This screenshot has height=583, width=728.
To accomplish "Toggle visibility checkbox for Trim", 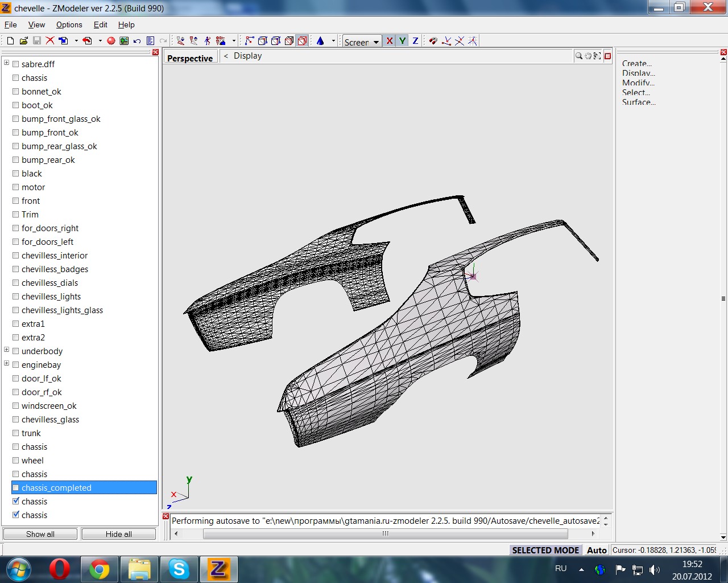I will [x=16, y=215].
